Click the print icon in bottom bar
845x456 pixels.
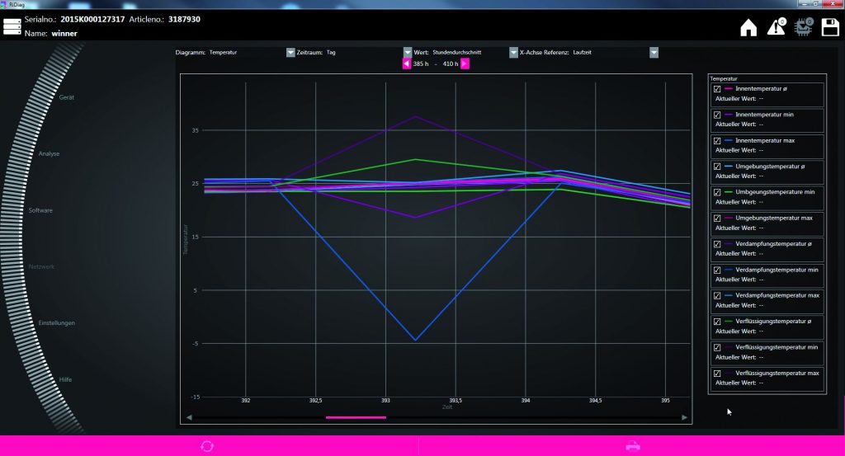point(632,446)
